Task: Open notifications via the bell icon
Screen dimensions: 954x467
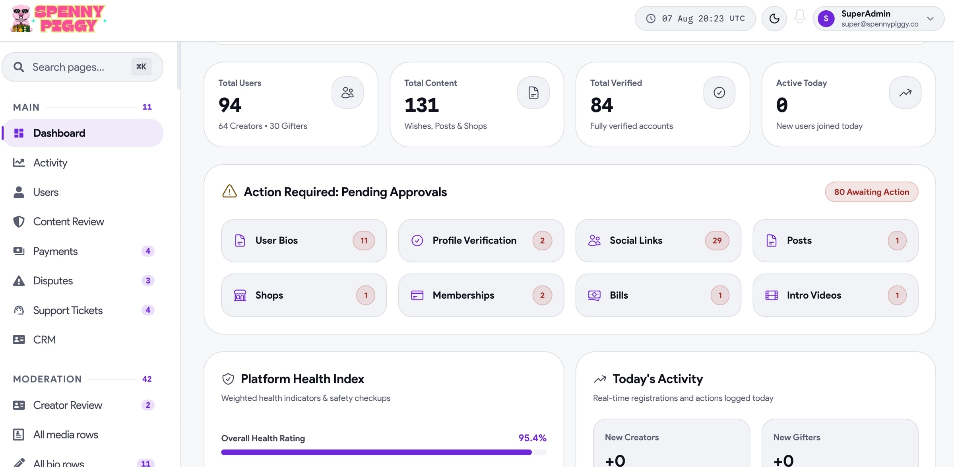Action: tap(800, 16)
